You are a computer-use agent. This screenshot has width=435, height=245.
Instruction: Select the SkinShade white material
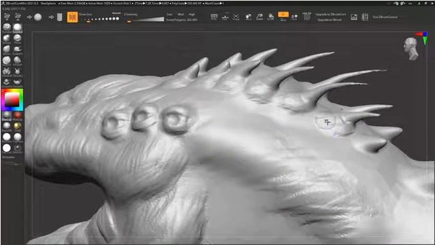tap(7, 137)
